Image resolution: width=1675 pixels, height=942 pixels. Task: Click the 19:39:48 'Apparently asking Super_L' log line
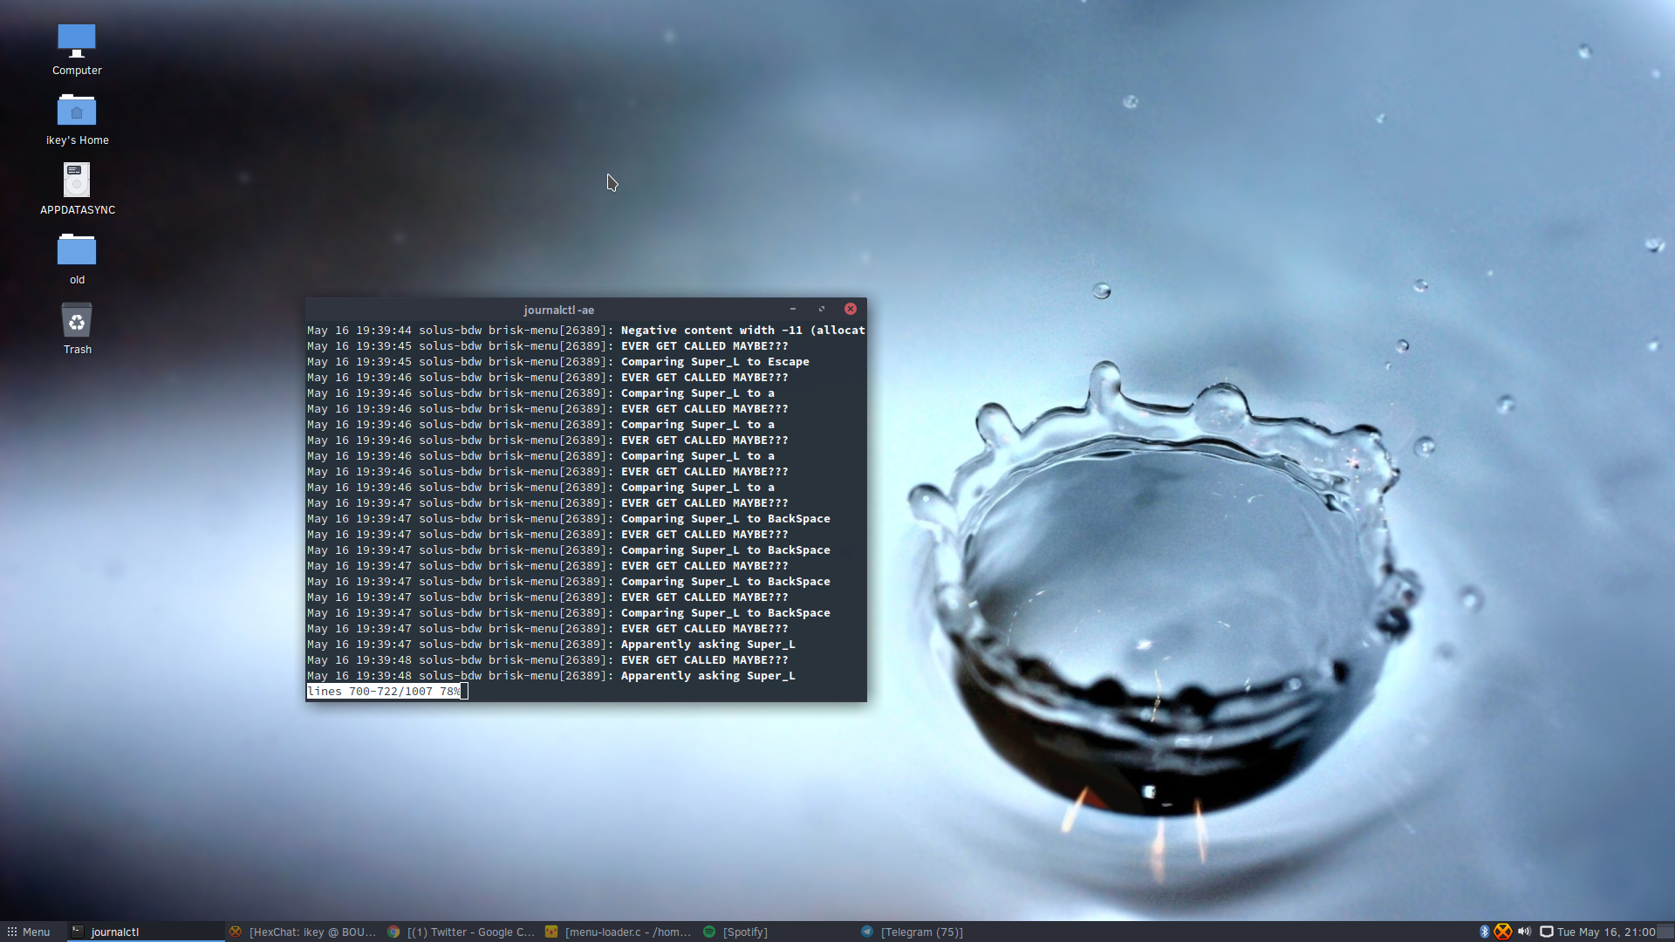coord(551,676)
